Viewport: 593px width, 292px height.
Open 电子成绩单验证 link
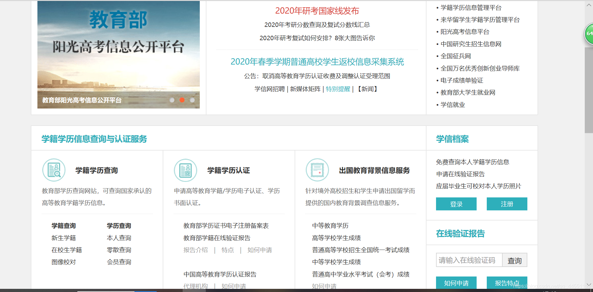pyautogui.click(x=462, y=80)
